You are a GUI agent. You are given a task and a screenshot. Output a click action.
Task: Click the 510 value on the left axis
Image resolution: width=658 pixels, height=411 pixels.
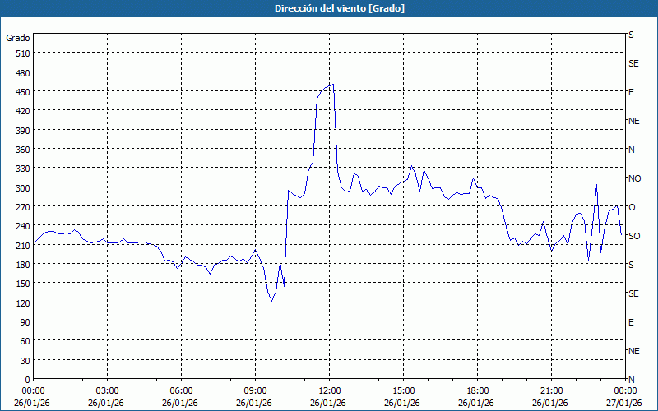[x=21, y=53]
